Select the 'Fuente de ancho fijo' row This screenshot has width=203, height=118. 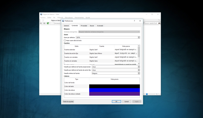tap(101, 53)
